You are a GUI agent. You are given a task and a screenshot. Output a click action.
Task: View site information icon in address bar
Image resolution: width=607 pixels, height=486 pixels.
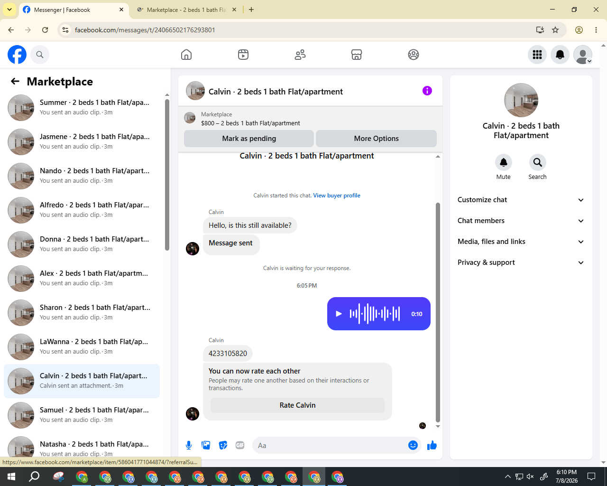pyautogui.click(x=65, y=30)
